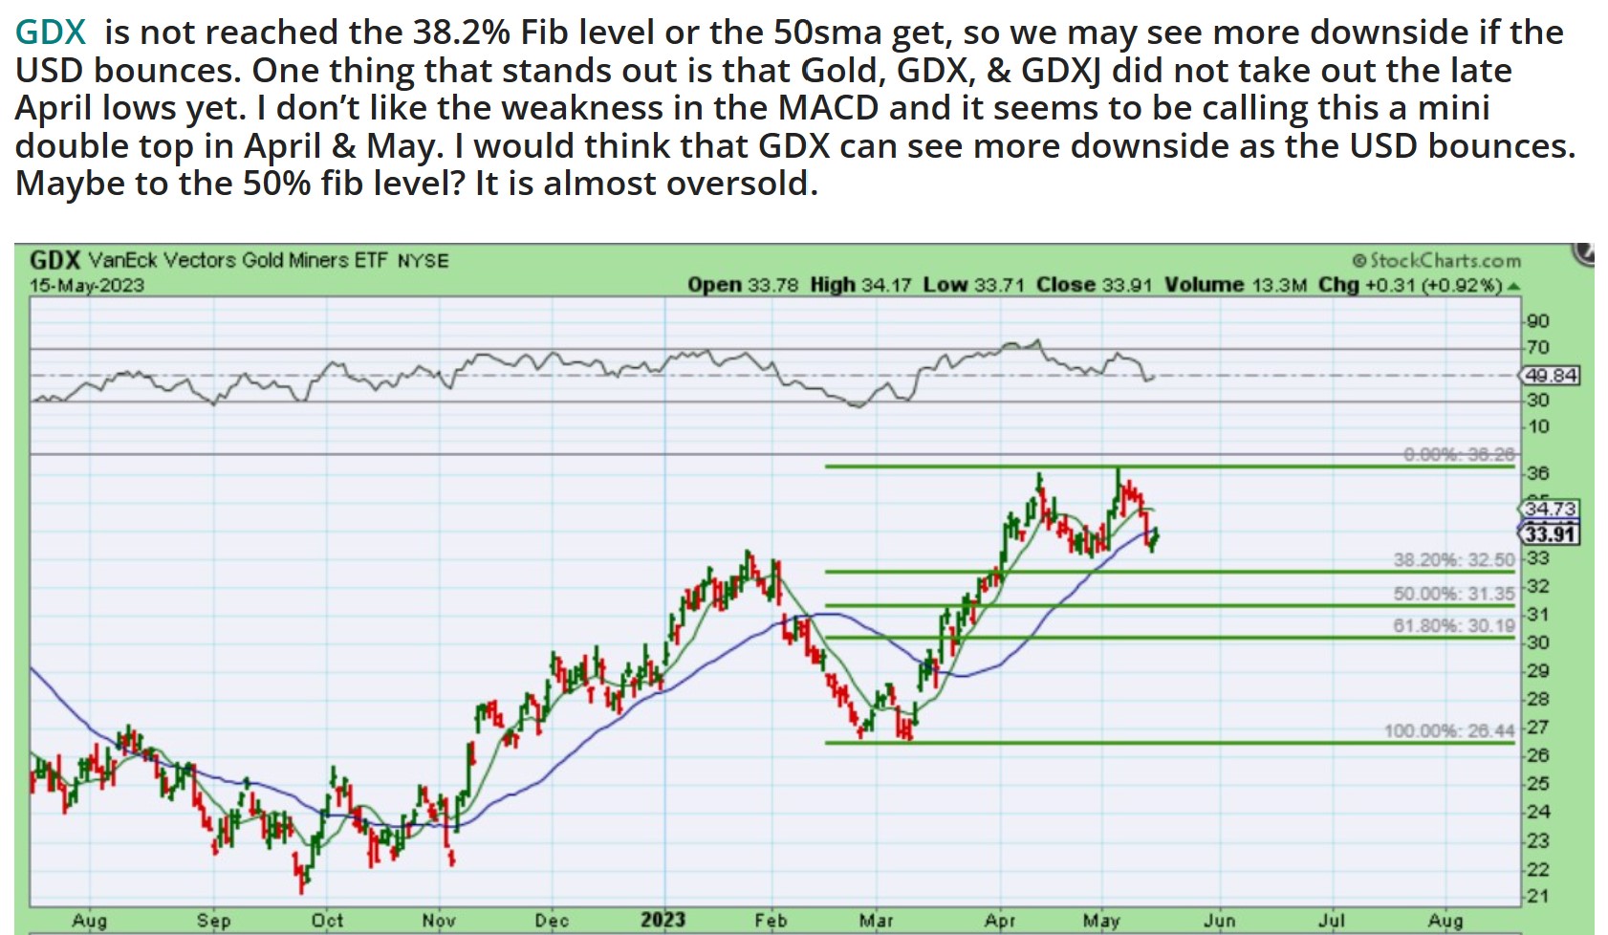Click the 50.00%: 31.35 Fibonacci label

[1454, 594]
